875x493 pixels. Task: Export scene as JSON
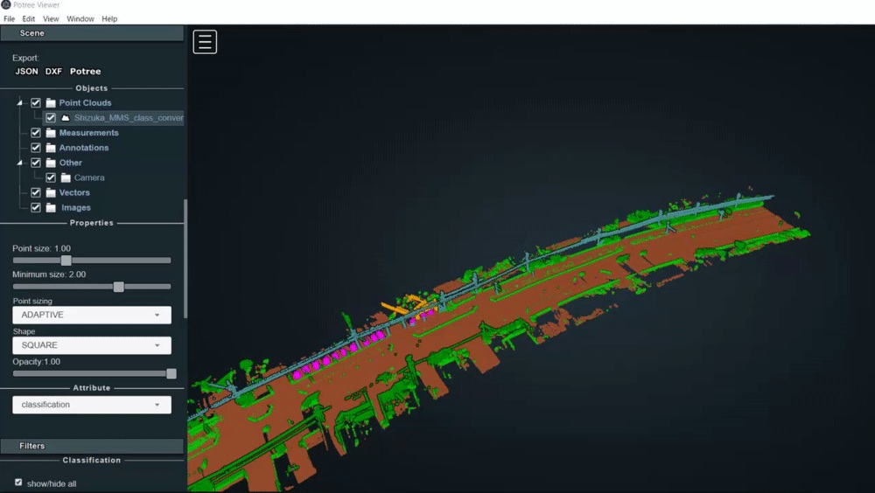pyautogui.click(x=26, y=72)
